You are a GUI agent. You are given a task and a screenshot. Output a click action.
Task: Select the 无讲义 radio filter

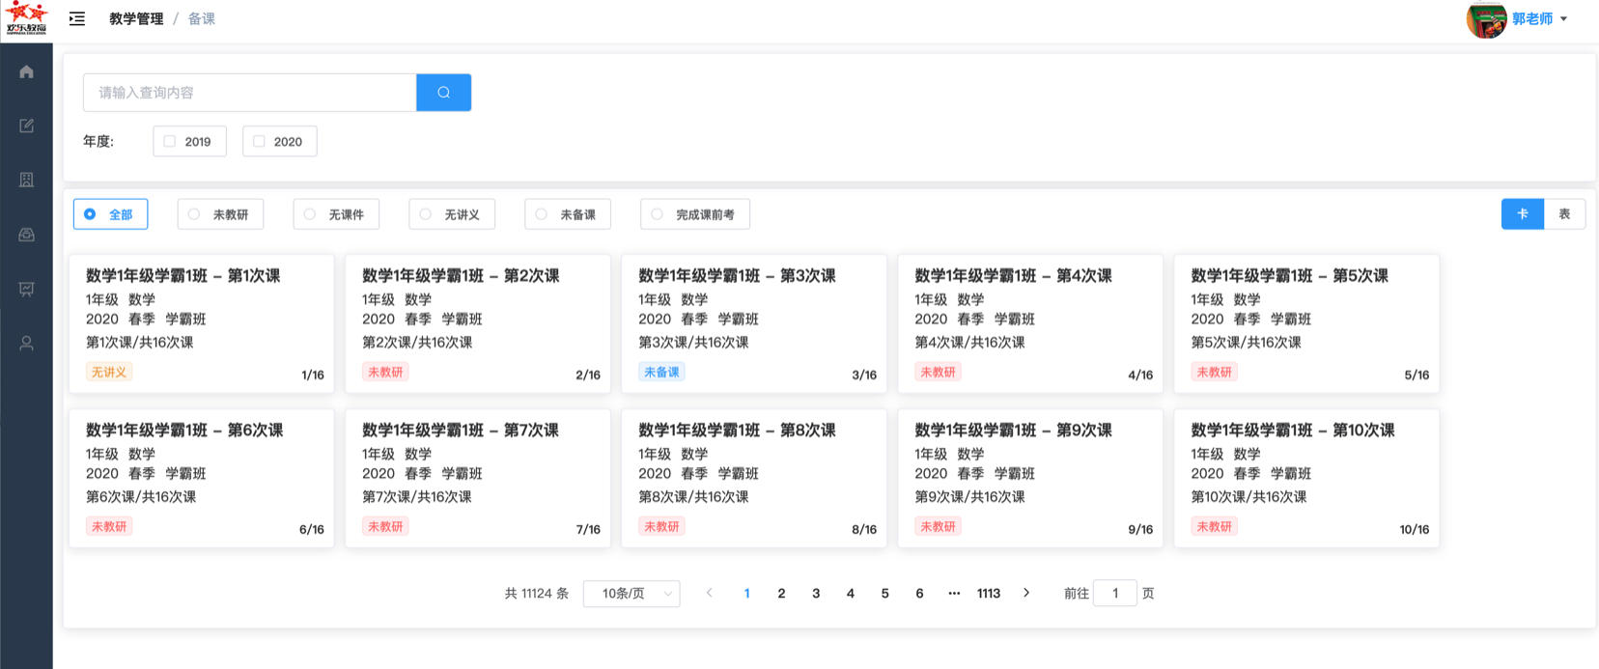452,214
